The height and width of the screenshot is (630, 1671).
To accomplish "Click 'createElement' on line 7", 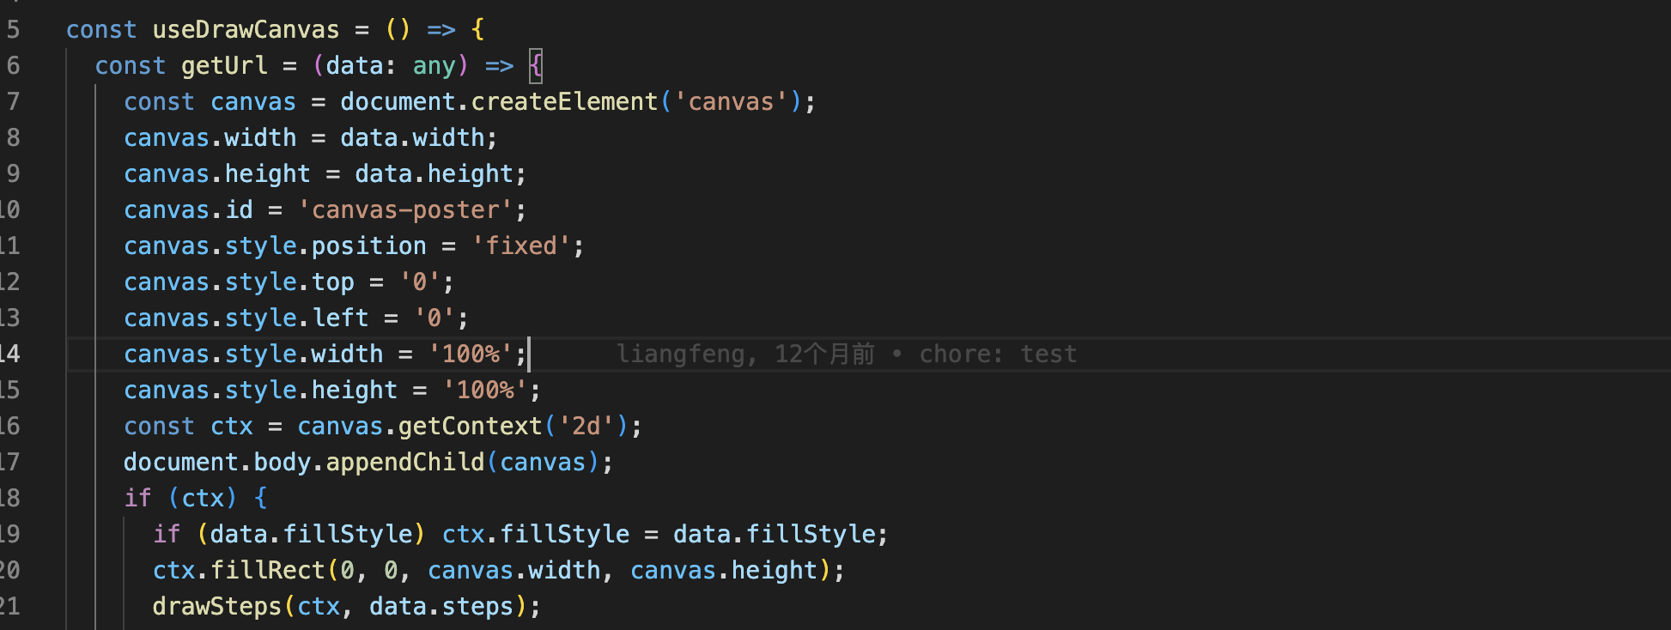I will click(x=564, y=102).
